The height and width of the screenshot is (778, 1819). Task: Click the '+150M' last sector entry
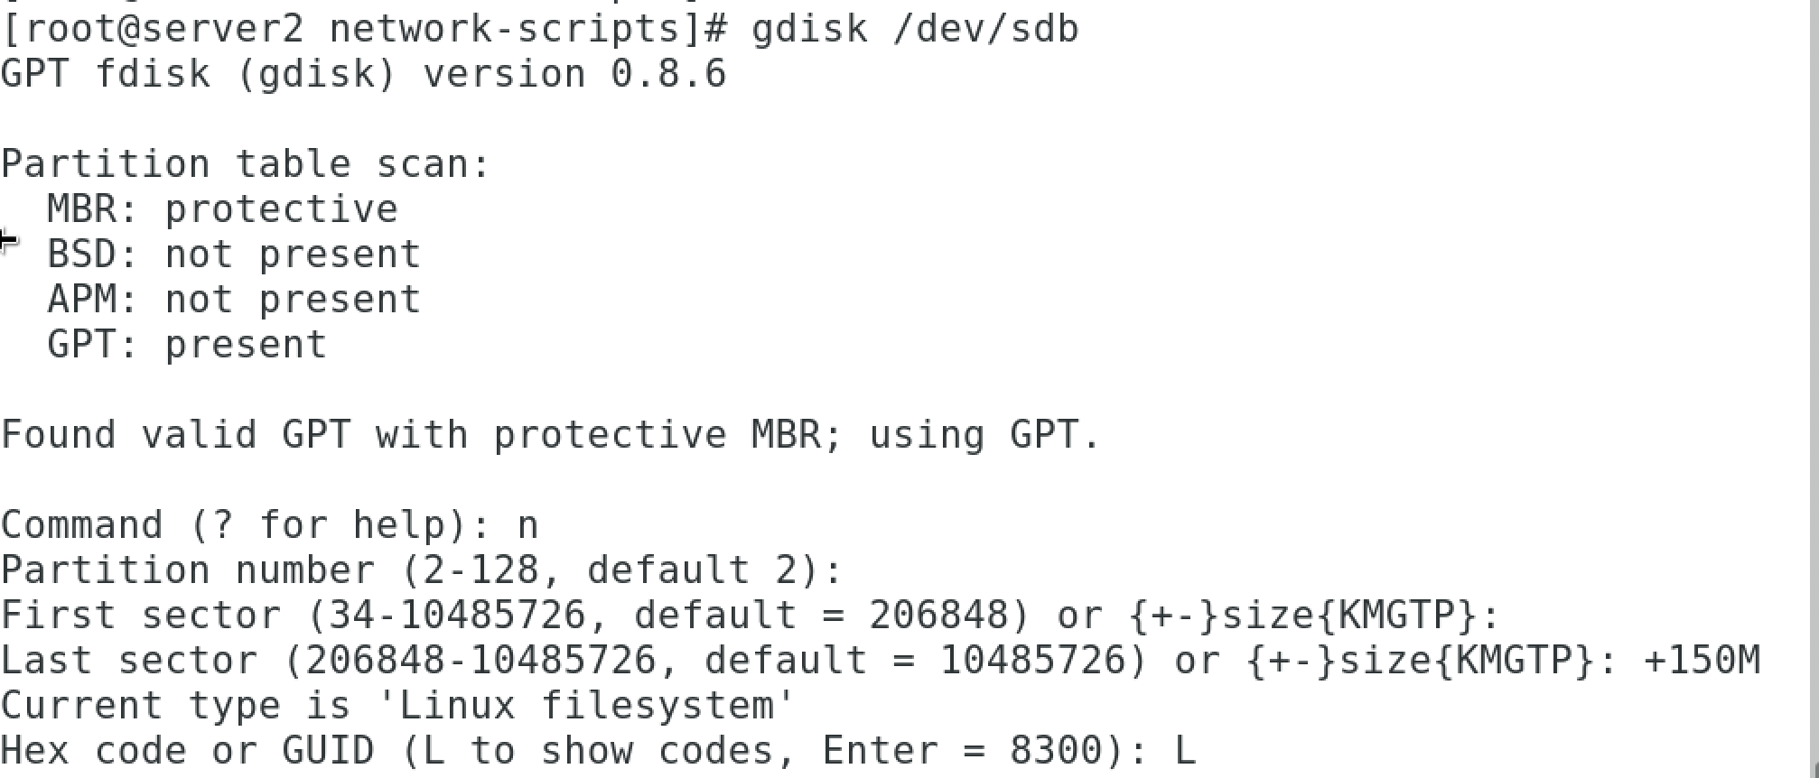coord(1702,661)
